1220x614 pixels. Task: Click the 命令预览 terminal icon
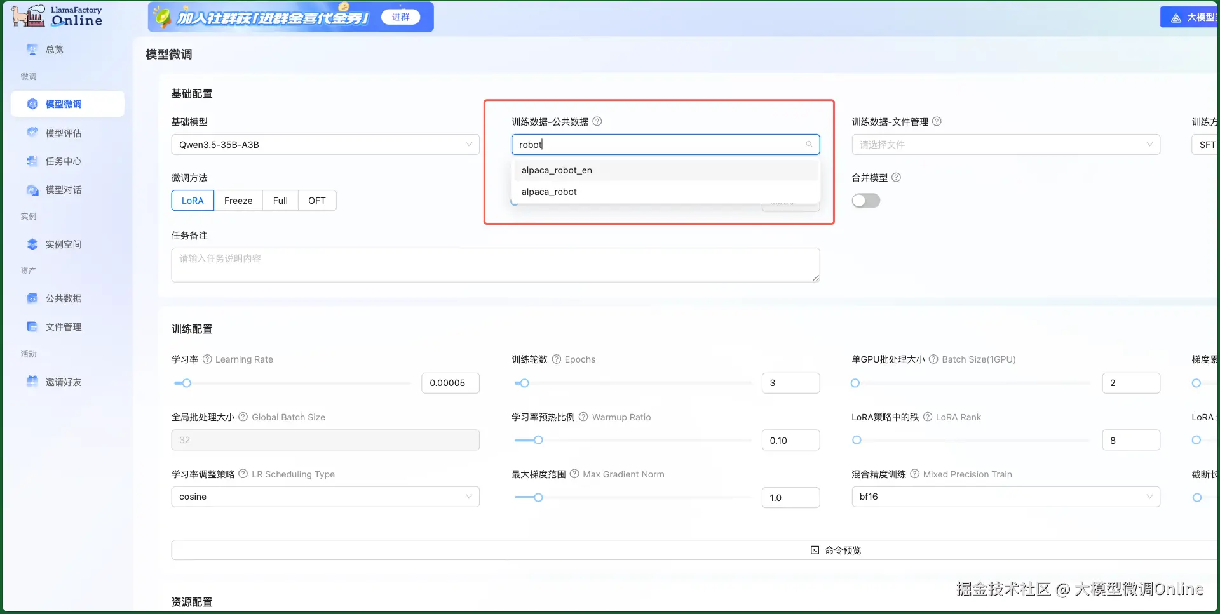[x=815, y=550]
